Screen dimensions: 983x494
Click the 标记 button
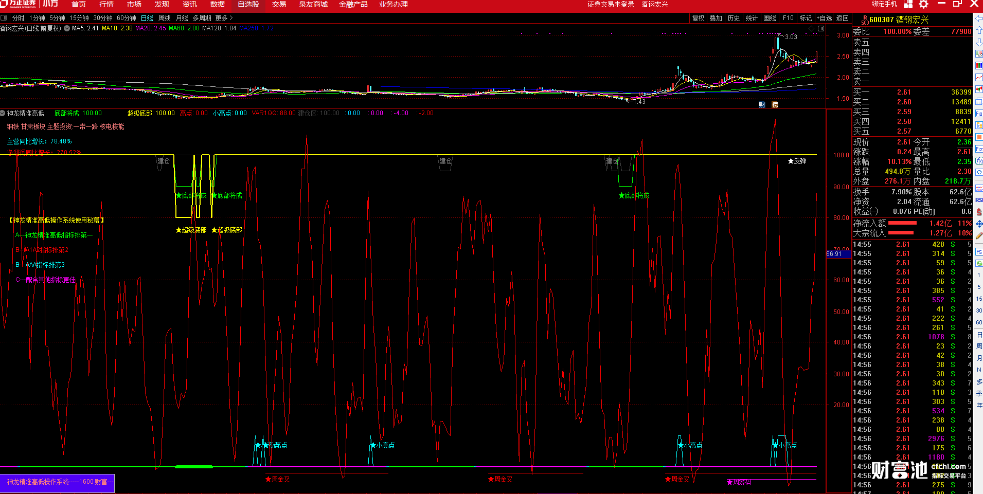click(806, 18)
